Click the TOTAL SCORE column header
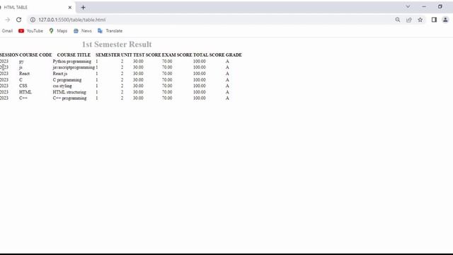 click(209, 55)
